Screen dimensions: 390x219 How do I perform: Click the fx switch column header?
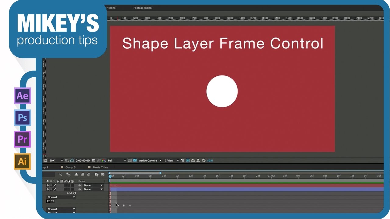click(58, 181)
